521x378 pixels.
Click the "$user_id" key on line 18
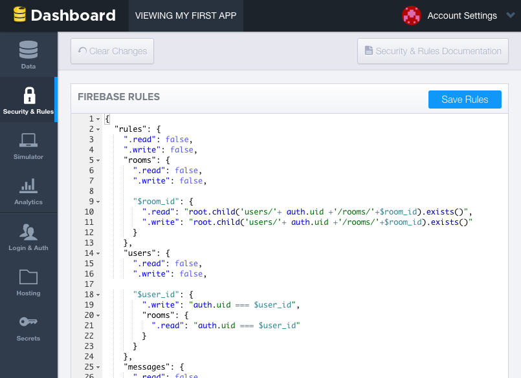click(156, 295)
